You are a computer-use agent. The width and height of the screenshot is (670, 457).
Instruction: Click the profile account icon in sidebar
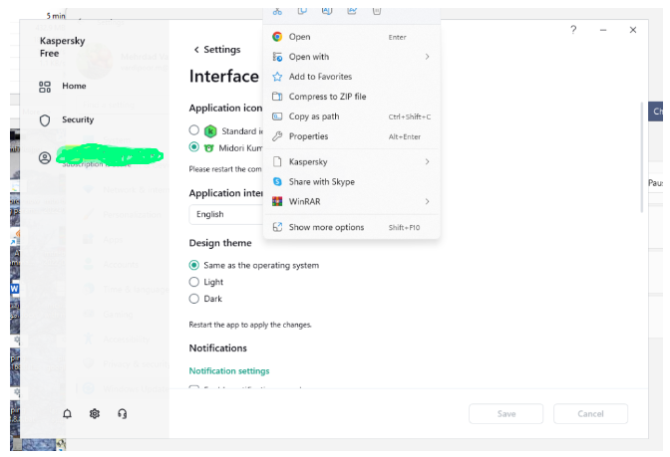point(45,157)
